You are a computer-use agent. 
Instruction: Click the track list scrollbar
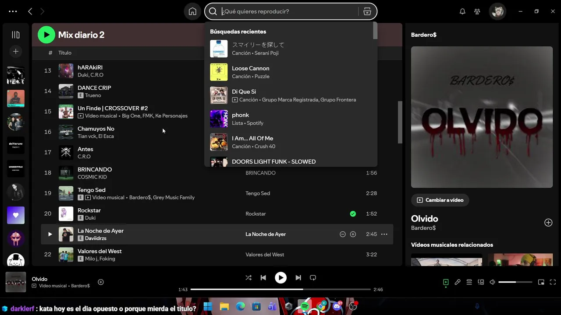[x=400, y=122]
